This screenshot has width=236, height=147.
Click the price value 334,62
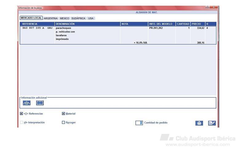pos(201,28)
